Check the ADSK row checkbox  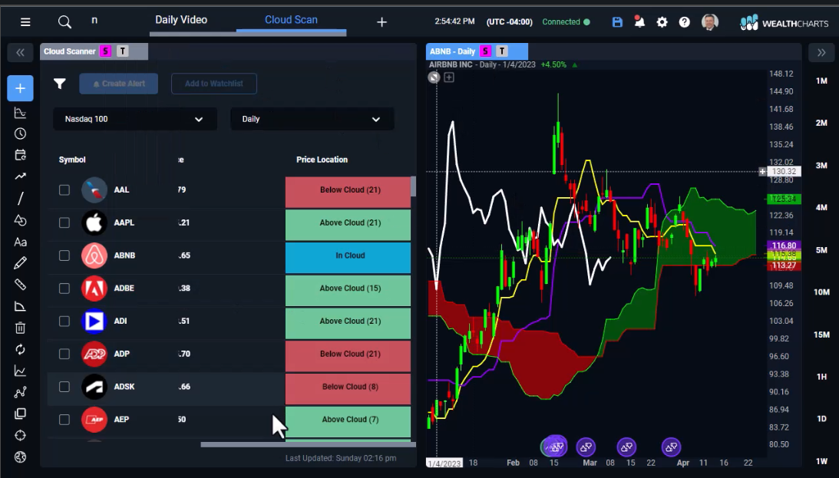coord(64,387)
